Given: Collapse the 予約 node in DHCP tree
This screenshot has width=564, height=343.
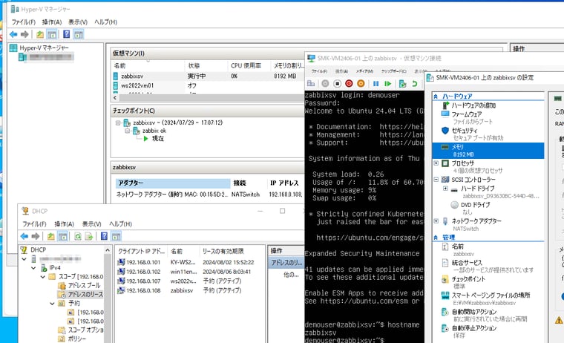Looking at the screenshot, I should [x=52, y=304].
